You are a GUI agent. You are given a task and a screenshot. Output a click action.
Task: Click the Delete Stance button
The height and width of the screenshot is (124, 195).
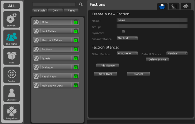point(157,59)
